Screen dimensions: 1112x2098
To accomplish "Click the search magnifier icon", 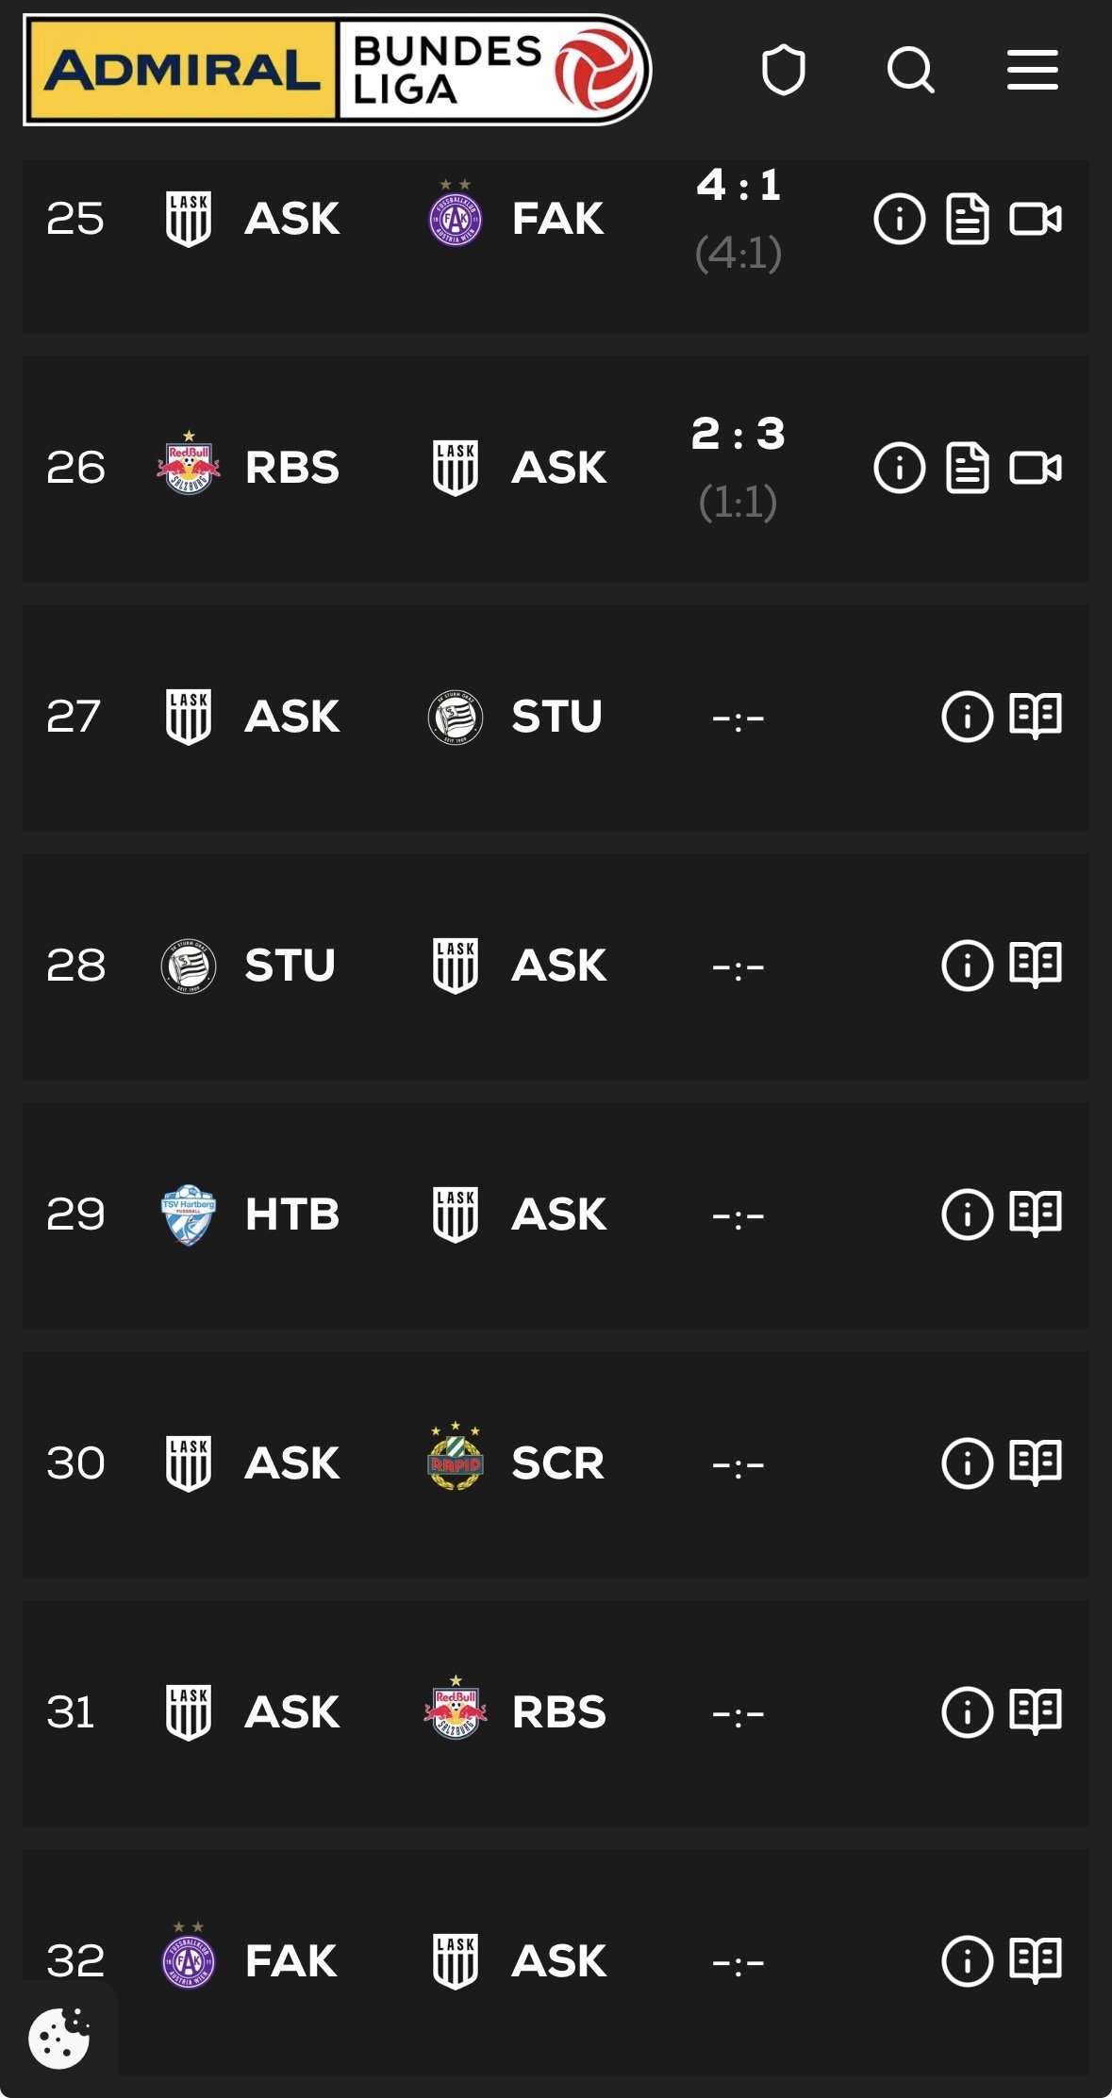I will pos(910,71).
